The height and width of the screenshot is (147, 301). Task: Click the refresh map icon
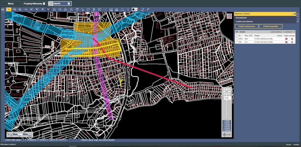tap(88, 9)
